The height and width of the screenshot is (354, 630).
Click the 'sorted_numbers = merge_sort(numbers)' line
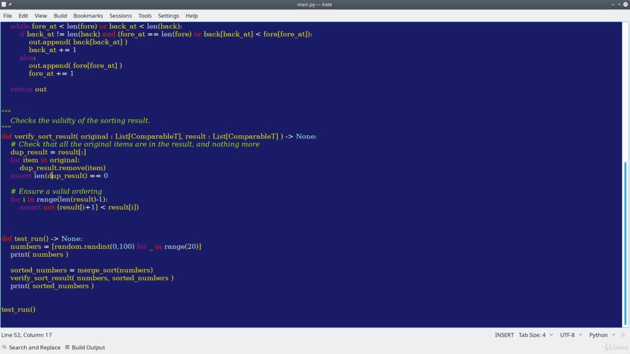[x=82, y=270]
